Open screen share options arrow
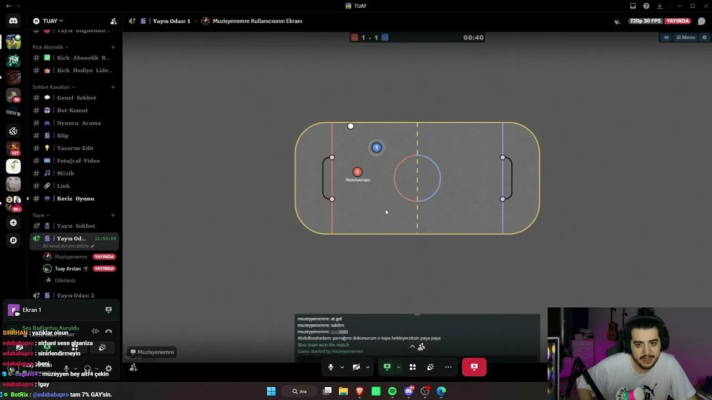712x400 pixels. tap(398, 367)
